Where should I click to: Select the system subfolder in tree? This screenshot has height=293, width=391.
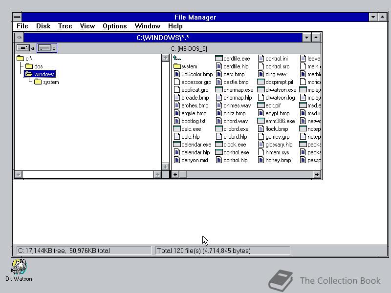pos(46,82)
